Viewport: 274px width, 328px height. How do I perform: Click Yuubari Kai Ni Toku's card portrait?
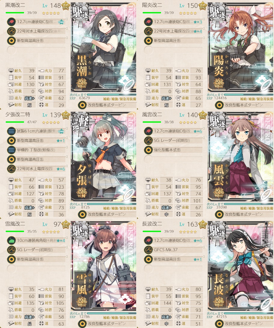tap(103, 157)
